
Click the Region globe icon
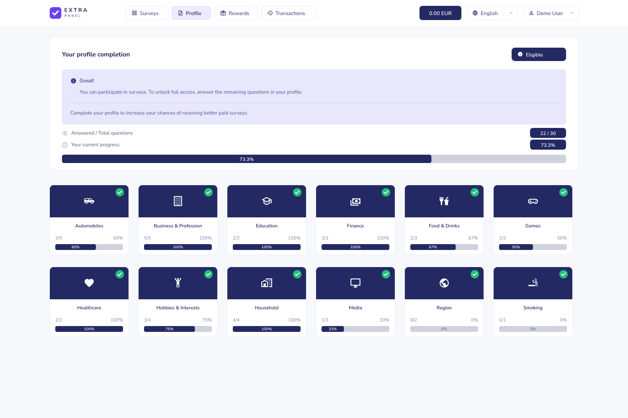[444, 283]
